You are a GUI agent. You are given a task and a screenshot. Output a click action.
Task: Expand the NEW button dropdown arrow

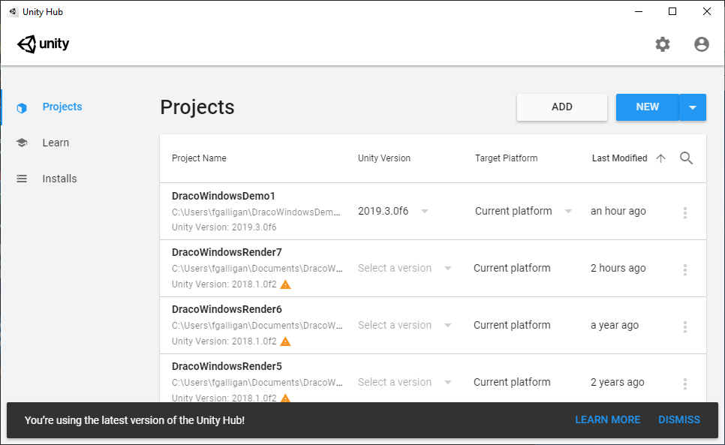[693, 107]
